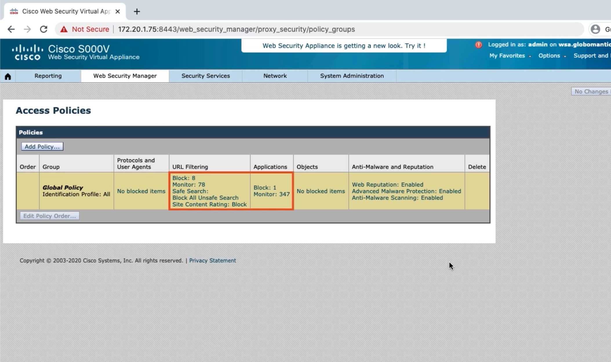Reload the current page
This screenshot has height=362, width=611.
click(x=43, y=29)
